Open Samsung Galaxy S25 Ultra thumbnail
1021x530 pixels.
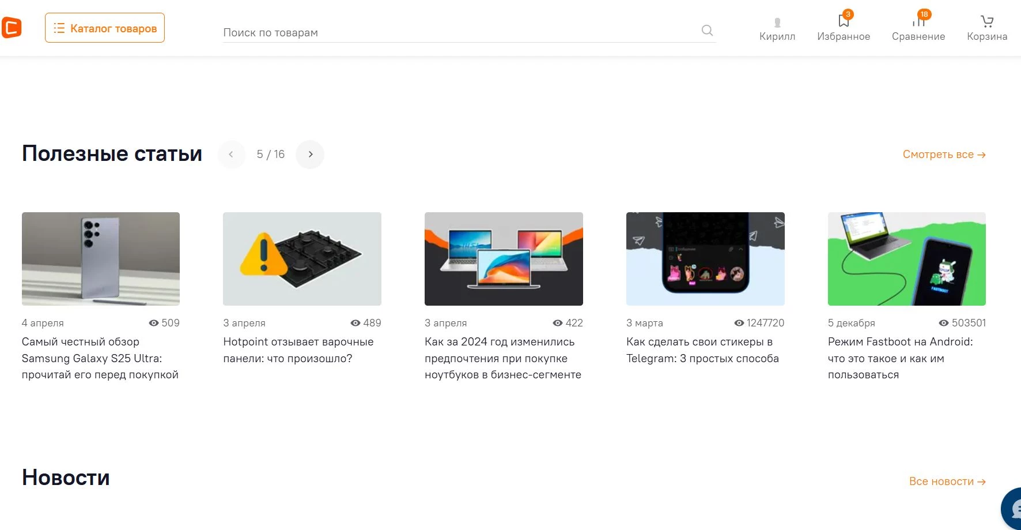(x=101, y=259)
